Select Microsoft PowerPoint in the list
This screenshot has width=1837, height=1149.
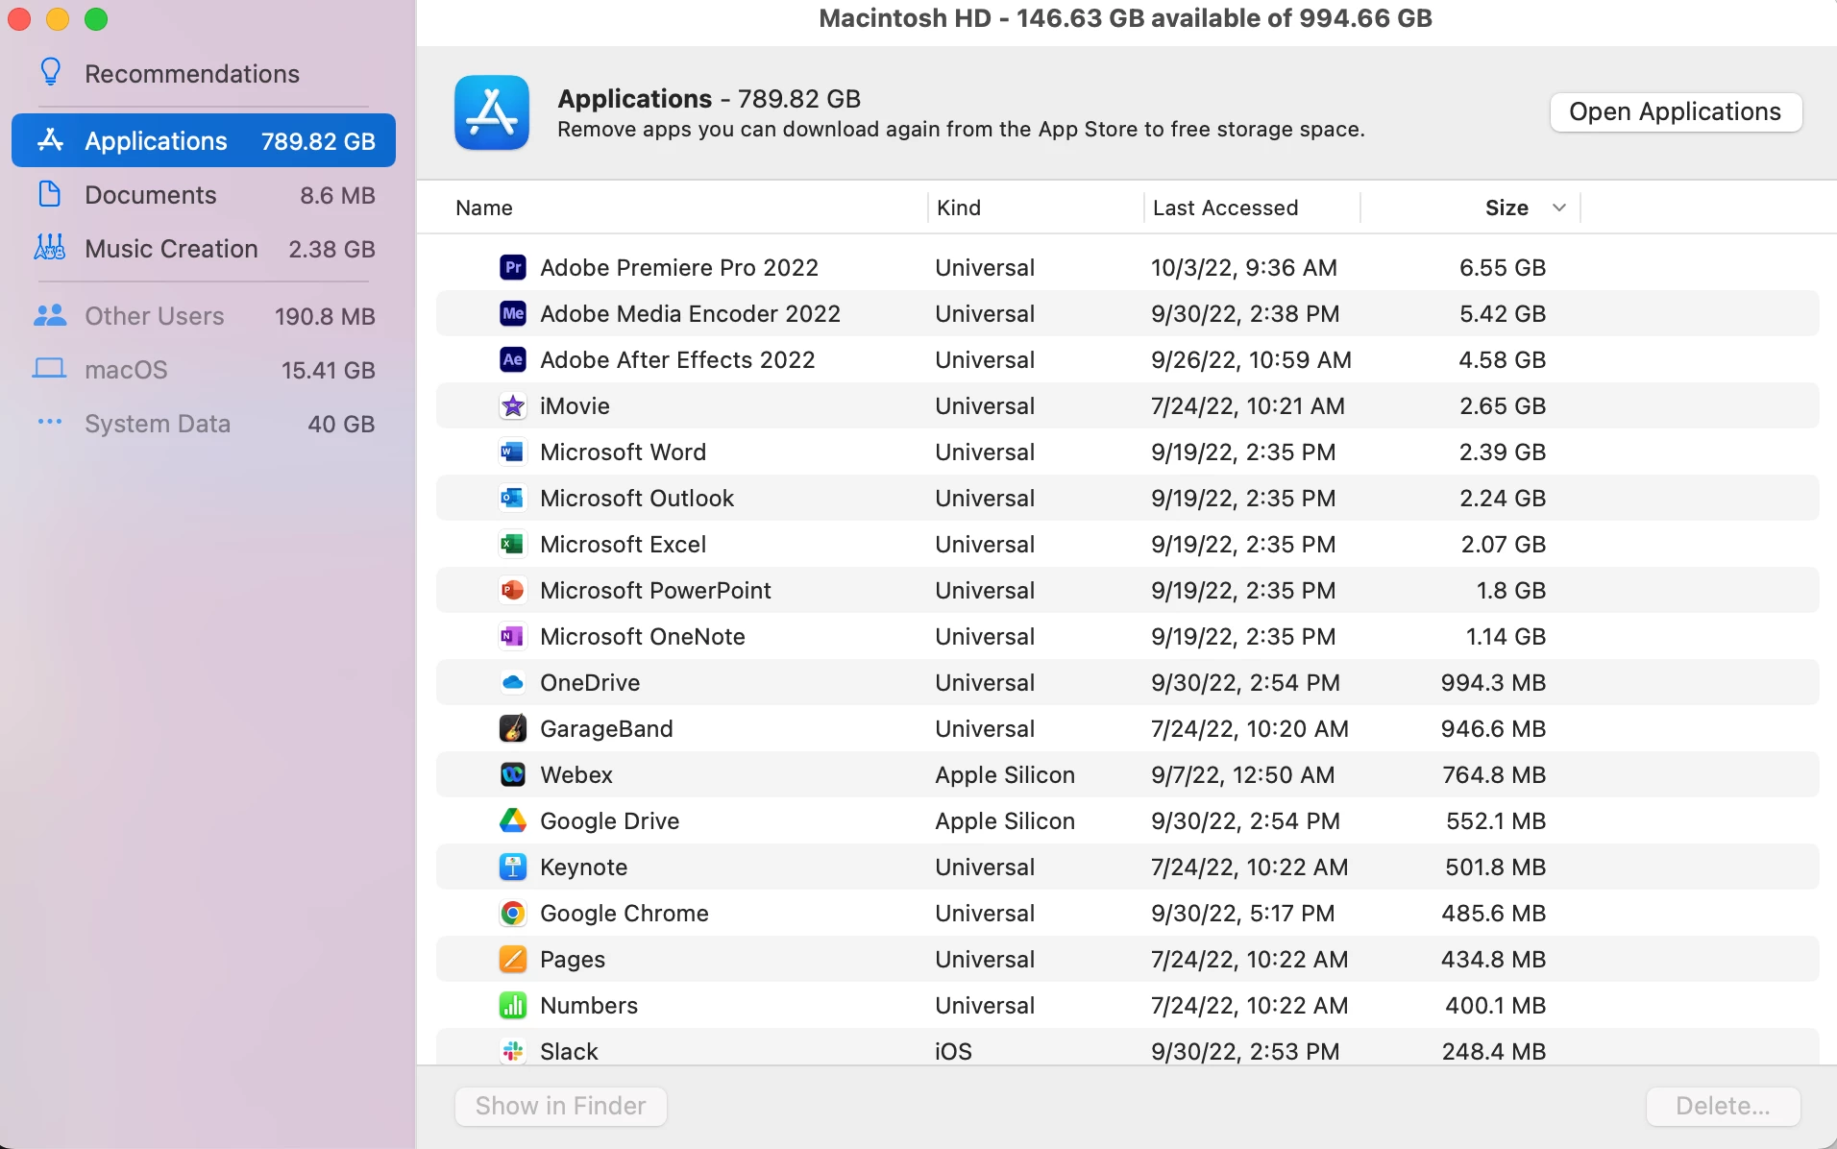pos(655,590)
